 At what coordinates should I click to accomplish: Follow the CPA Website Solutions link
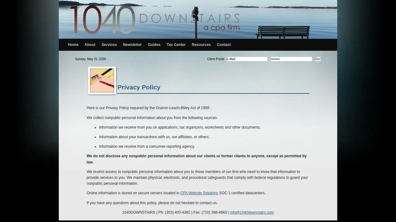coord(199,193)
